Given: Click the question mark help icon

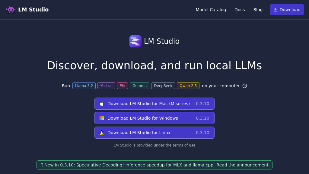Looking at the screenshot, I should [244, 86].
